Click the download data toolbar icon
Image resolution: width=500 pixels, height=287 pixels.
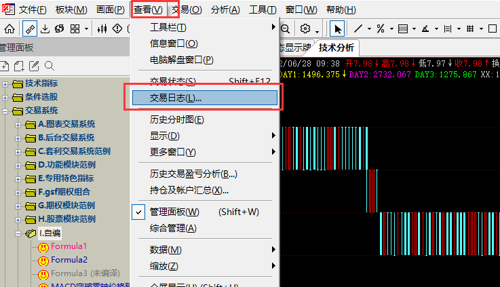45,28
